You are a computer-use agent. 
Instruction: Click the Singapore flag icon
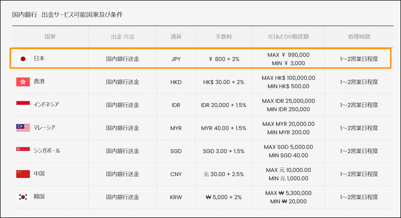[x=23, y=151]
